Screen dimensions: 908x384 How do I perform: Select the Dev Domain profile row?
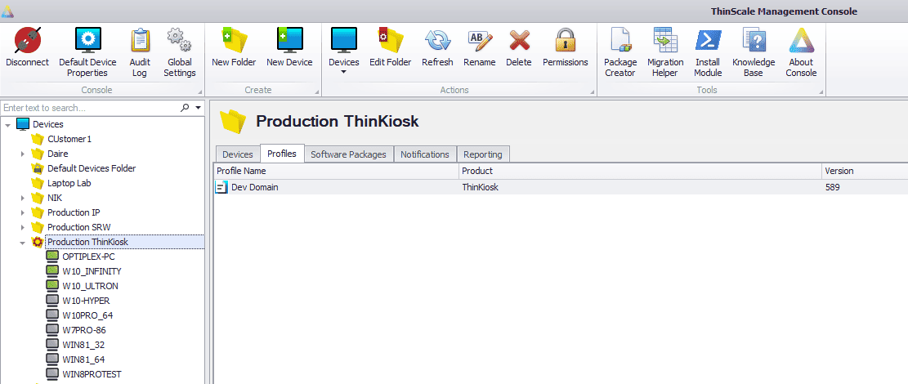point(561,187)
